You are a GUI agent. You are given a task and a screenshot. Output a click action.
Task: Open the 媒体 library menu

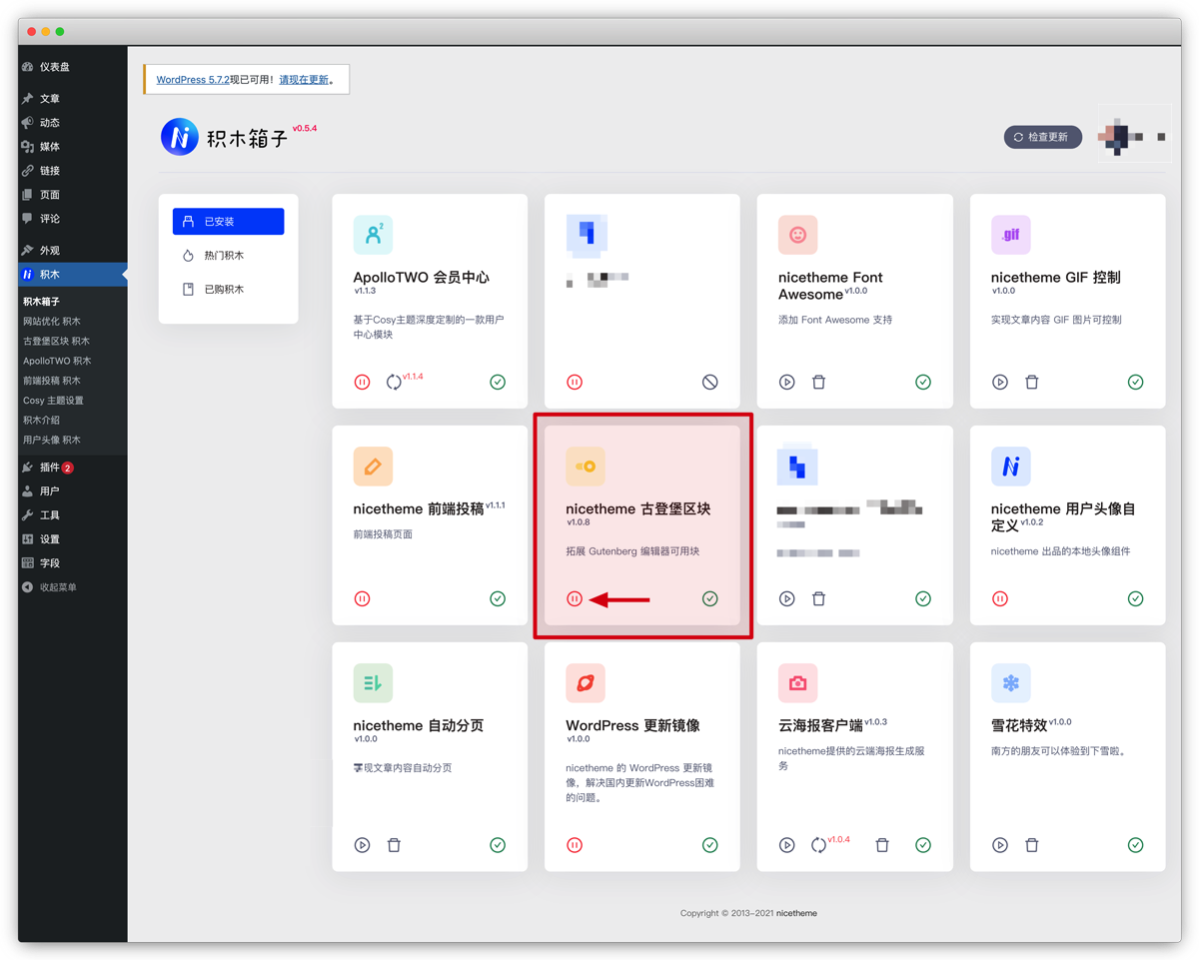(x=73, y=147)
